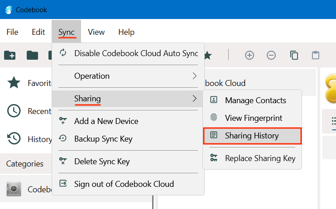
Task: Click the key-plus icon for new device
Action: [x=63, y=121]
